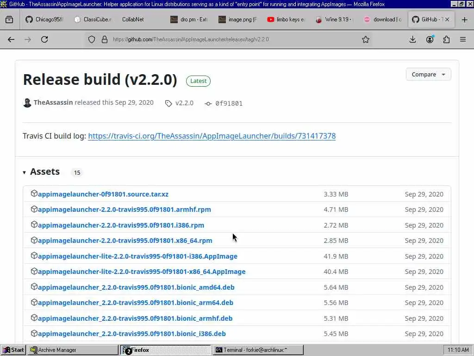Open the Start menu
Screen dimensions: 474x356
click(x=13, y=350)
